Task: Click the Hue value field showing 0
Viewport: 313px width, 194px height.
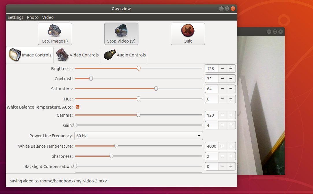Action: tap(212, 99)
